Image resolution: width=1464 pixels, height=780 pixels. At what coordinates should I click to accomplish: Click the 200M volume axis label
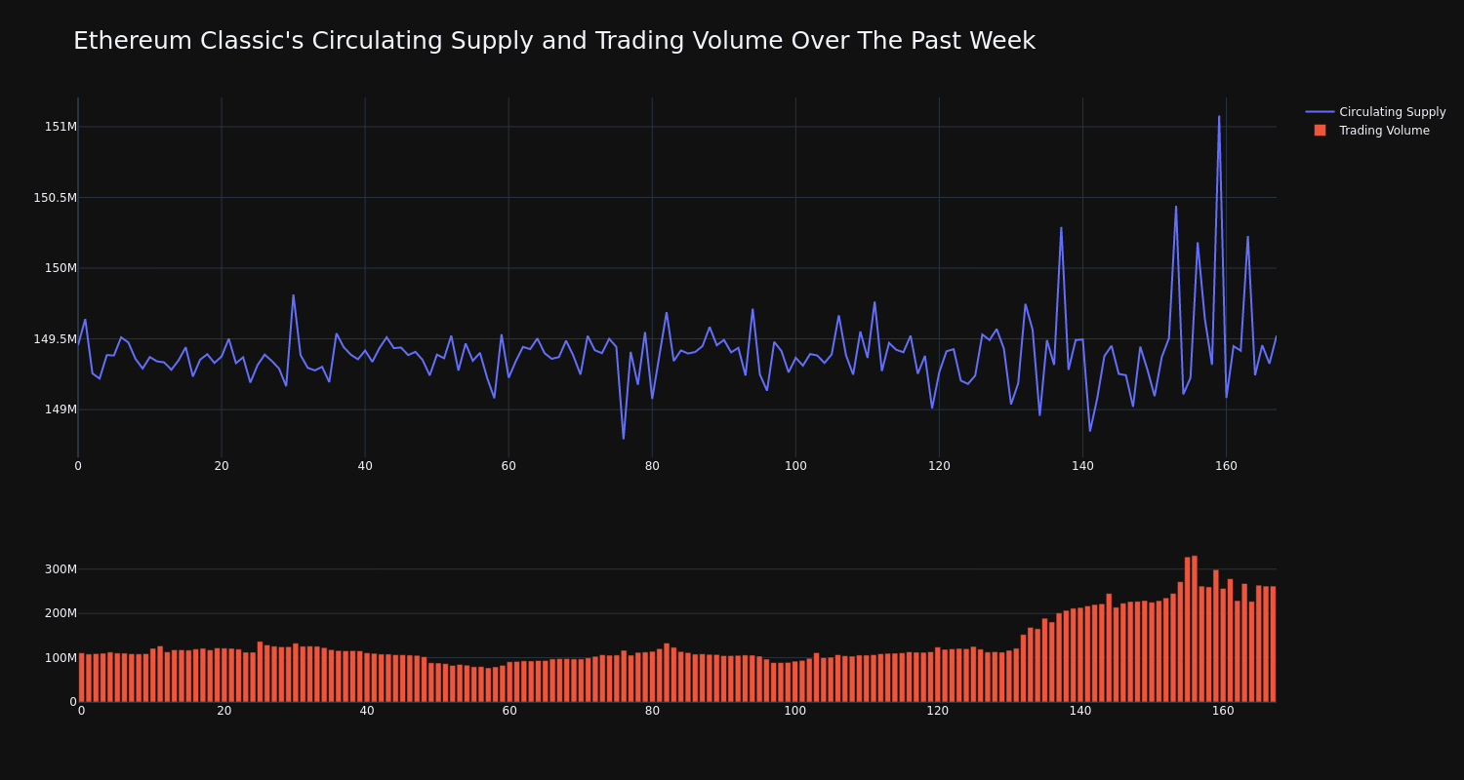[60, 613]
